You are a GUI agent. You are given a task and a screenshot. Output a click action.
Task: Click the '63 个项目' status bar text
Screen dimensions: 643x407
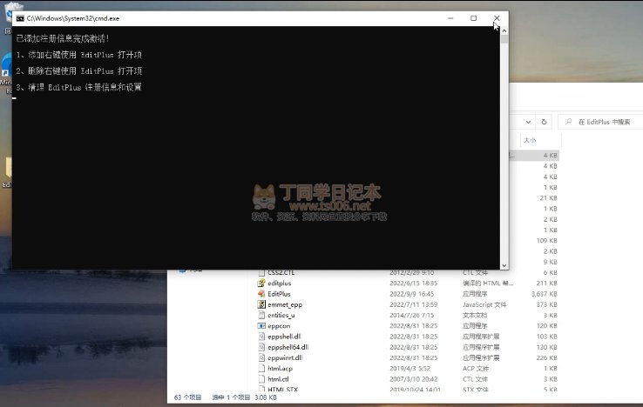coord(188,397)
